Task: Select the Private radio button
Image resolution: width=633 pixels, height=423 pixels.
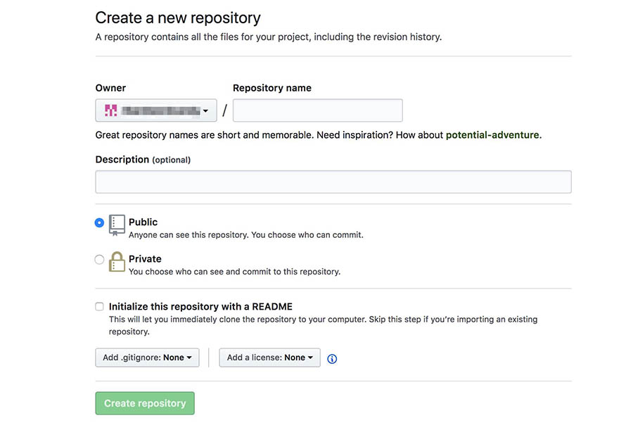Action: pos(99,260)
